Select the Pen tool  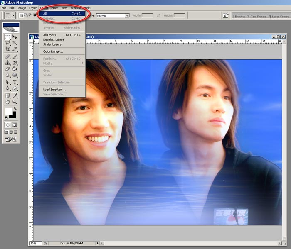tap(7, 88)
